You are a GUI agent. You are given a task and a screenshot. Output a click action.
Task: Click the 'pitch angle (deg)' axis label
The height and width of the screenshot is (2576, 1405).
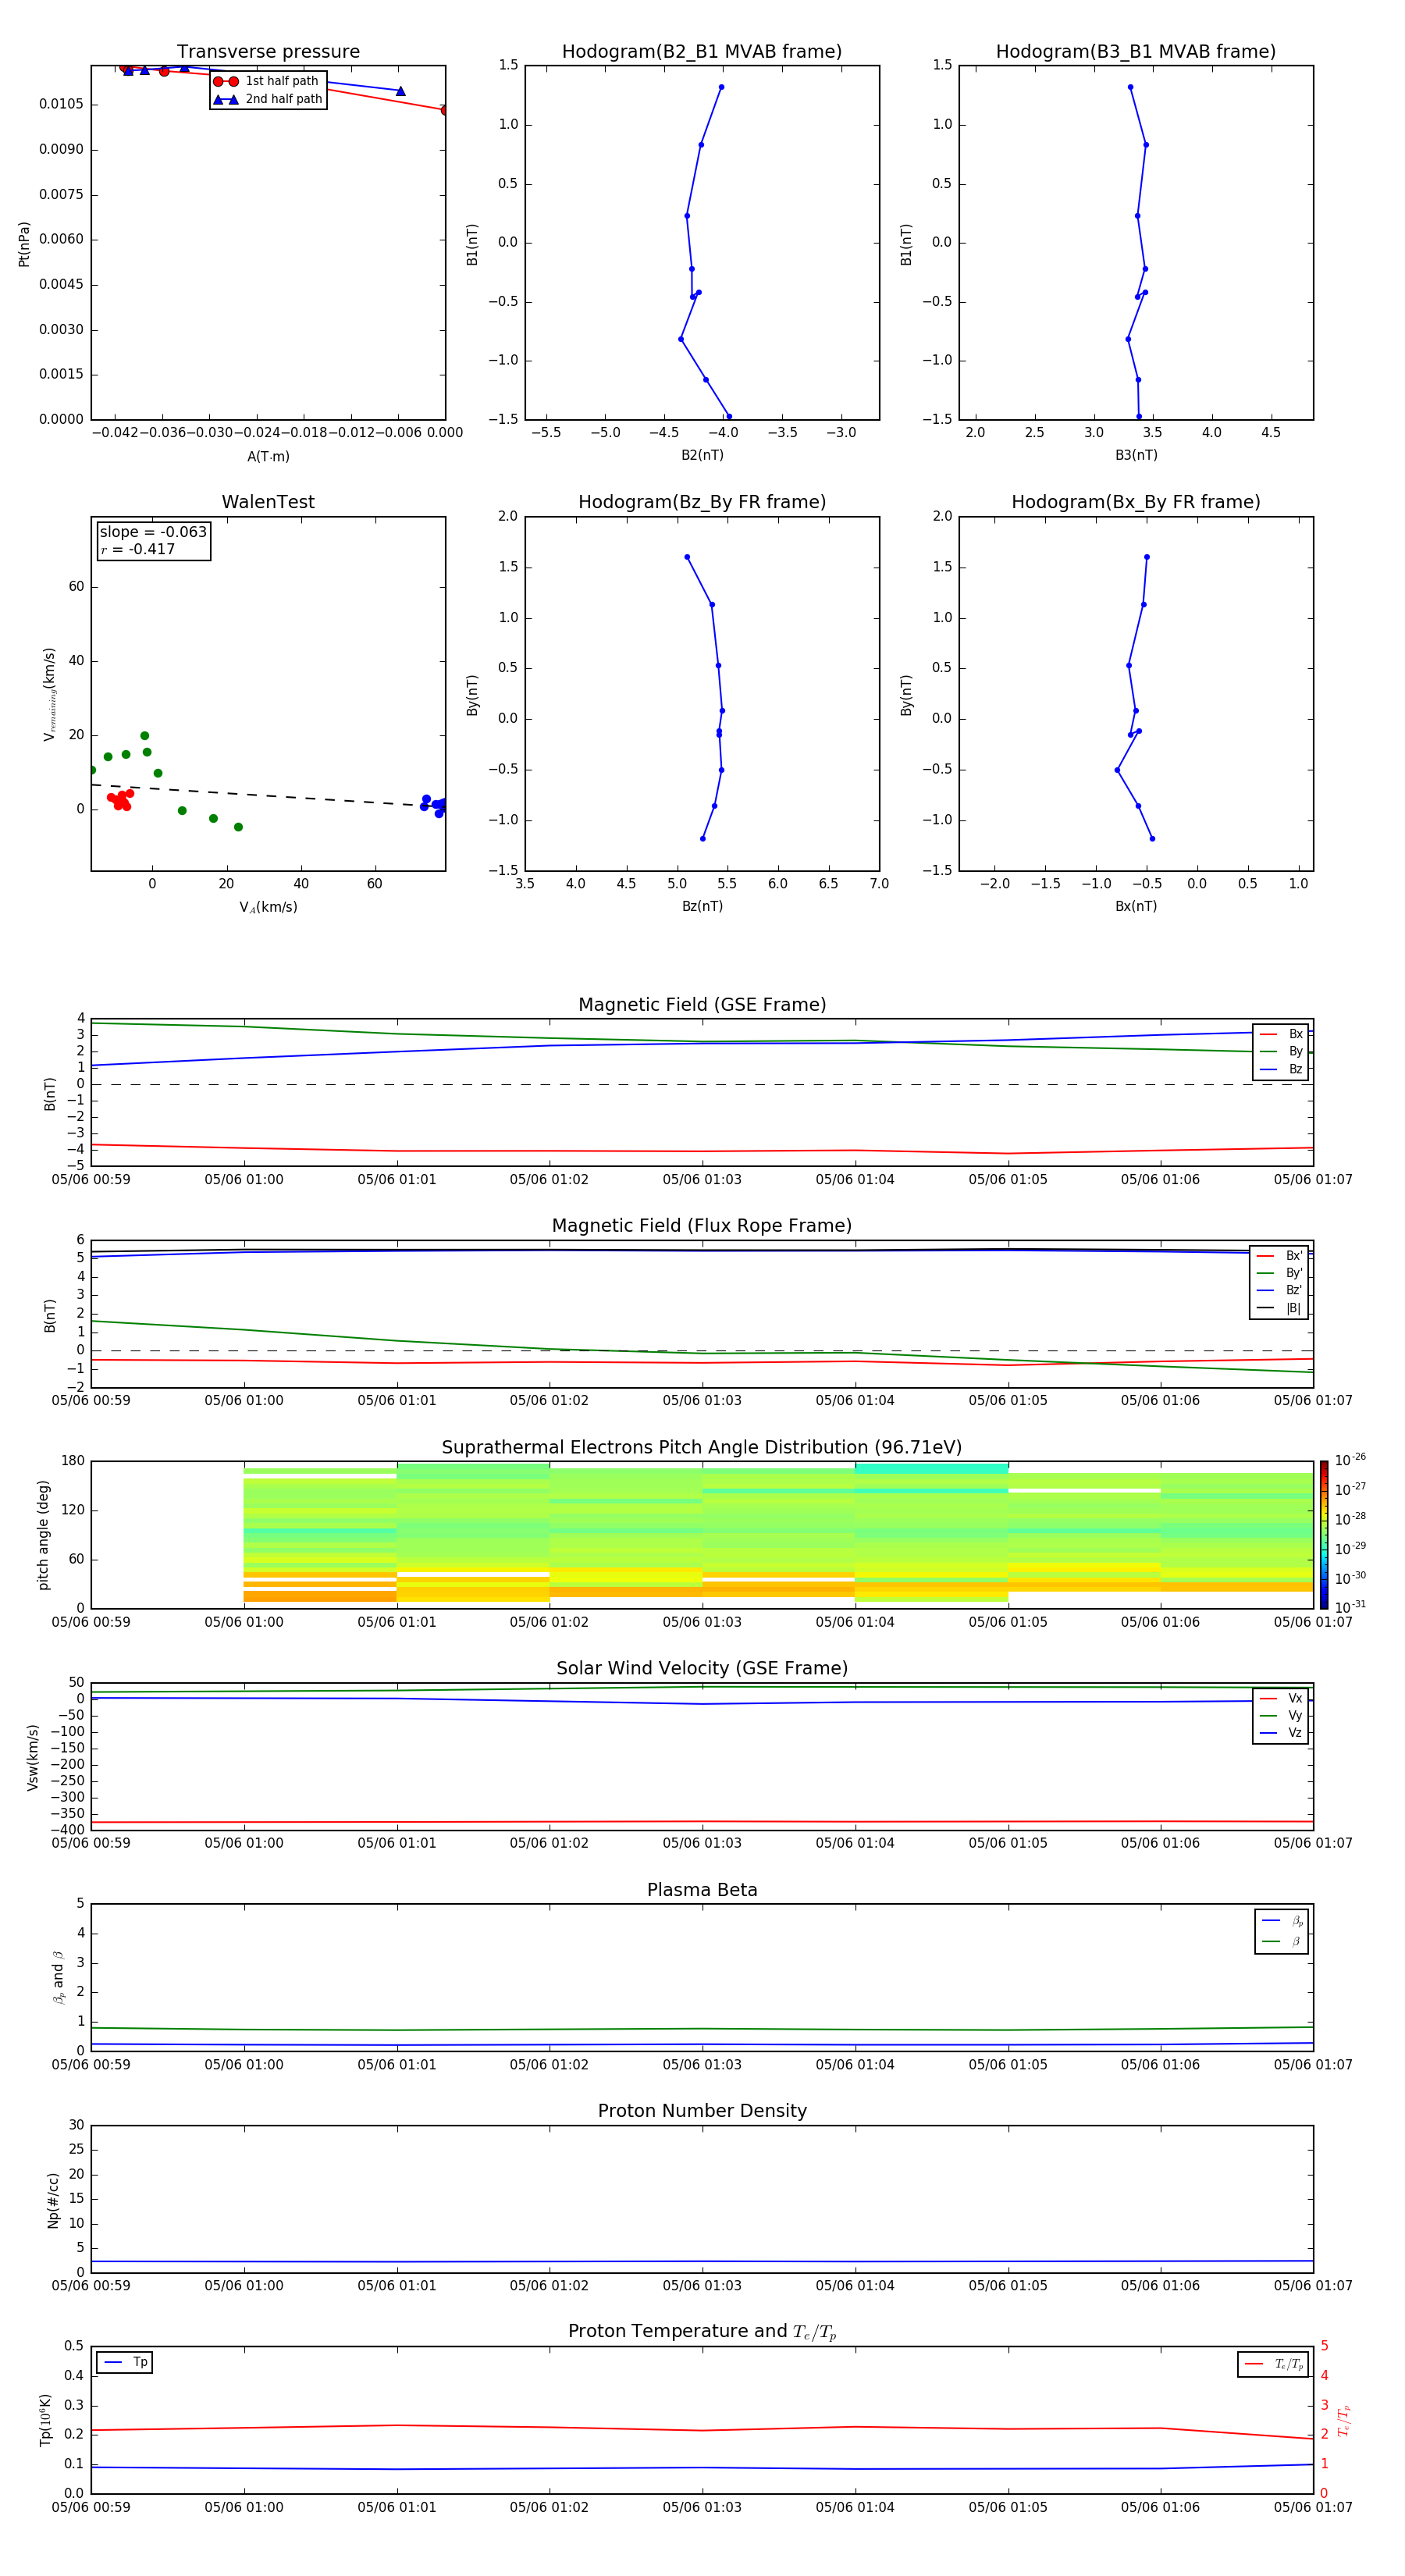click(x=43, y=1535)
